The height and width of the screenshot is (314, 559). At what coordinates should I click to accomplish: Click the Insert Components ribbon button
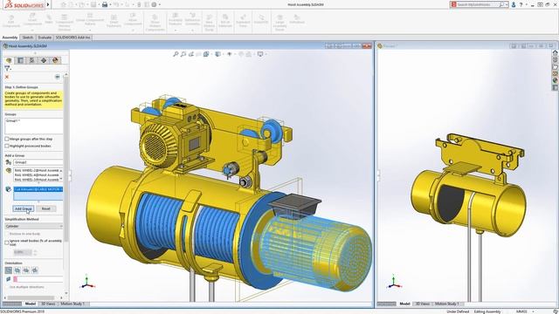[32, 21]
